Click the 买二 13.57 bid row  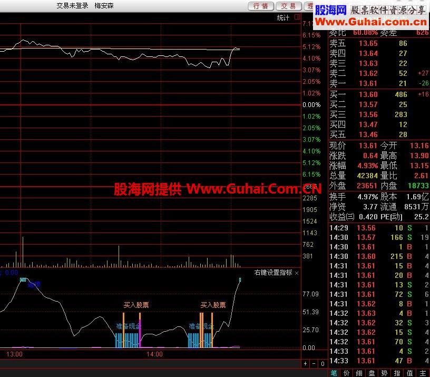click(379, 104)
